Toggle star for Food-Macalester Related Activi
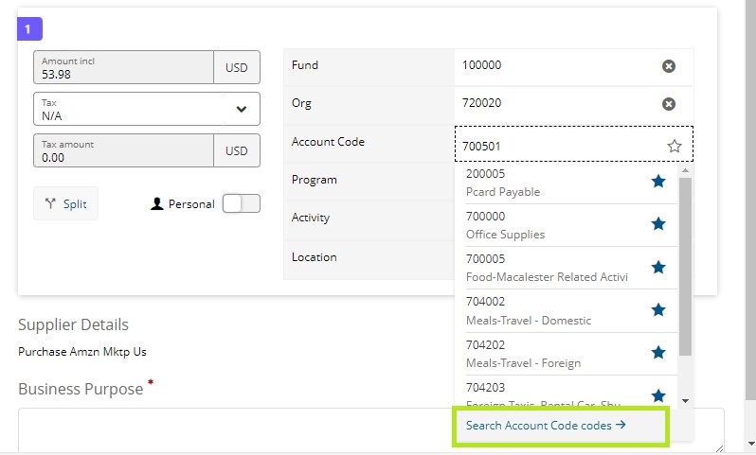Screen dimensions: 756x455 [x=658, y=267]
